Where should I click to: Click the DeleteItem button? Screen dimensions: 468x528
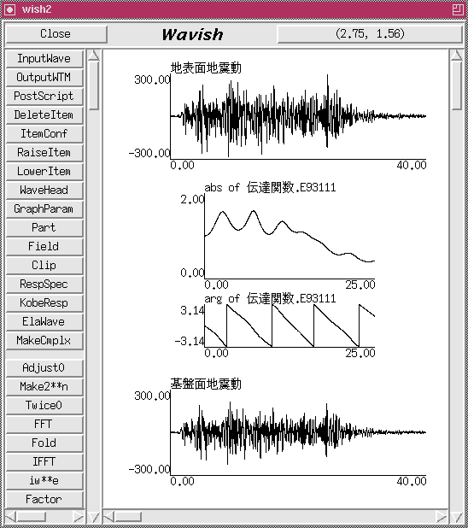click(x=44, y=114)
